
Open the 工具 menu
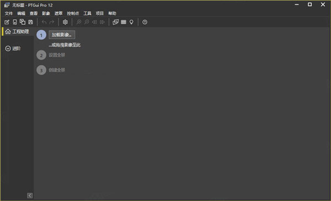coord(87,13)
